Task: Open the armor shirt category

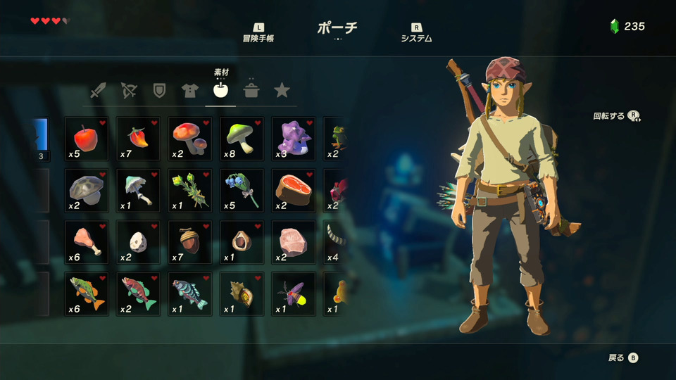Action: (189, 91)
